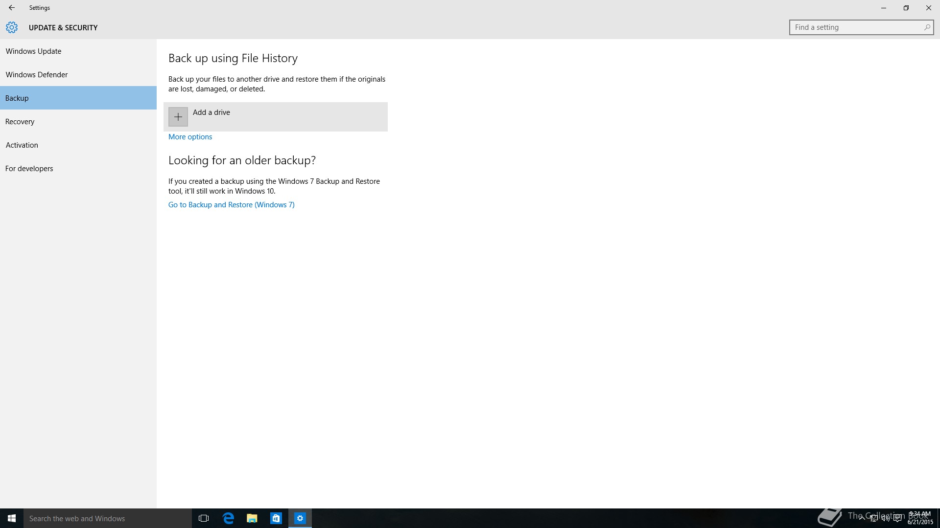Select the Windows Update section
The width and height of the screenshot is (940, 528).
tap(33, 51)
